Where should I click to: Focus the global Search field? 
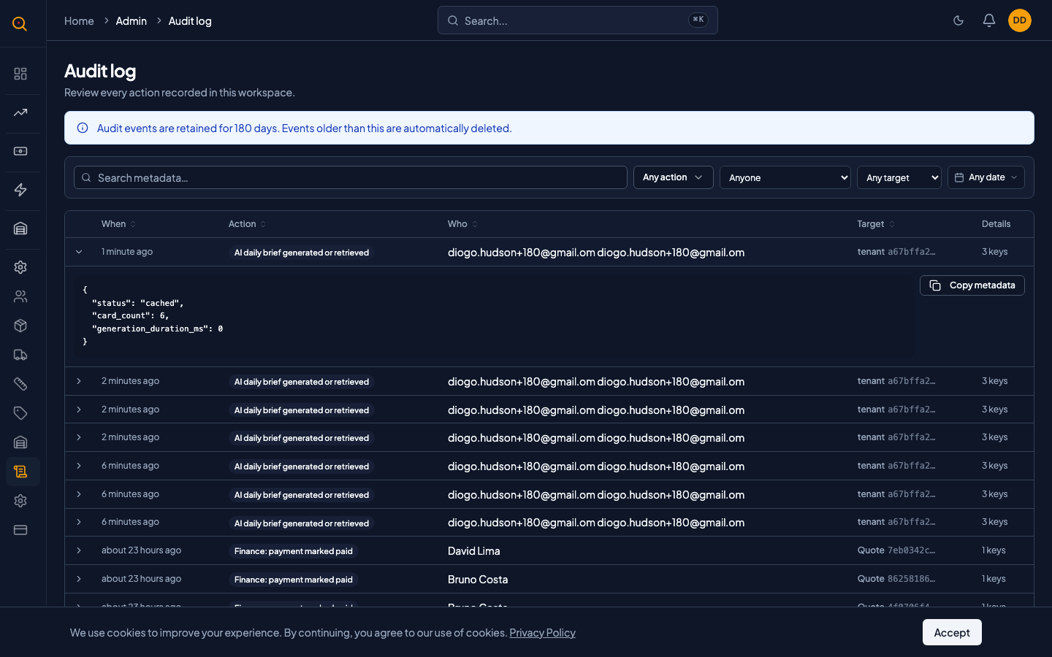pos(578,20)
